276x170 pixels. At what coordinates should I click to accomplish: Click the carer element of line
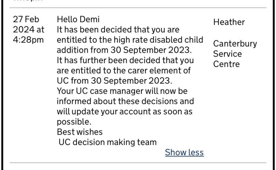(123, 71)
